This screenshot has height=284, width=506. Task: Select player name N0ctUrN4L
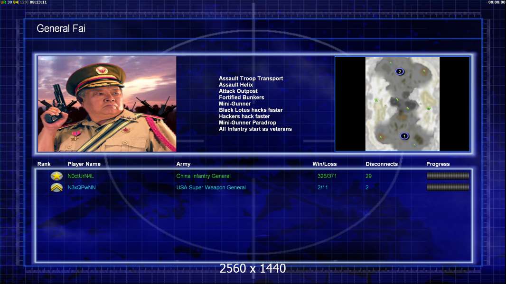coord(81,176)
